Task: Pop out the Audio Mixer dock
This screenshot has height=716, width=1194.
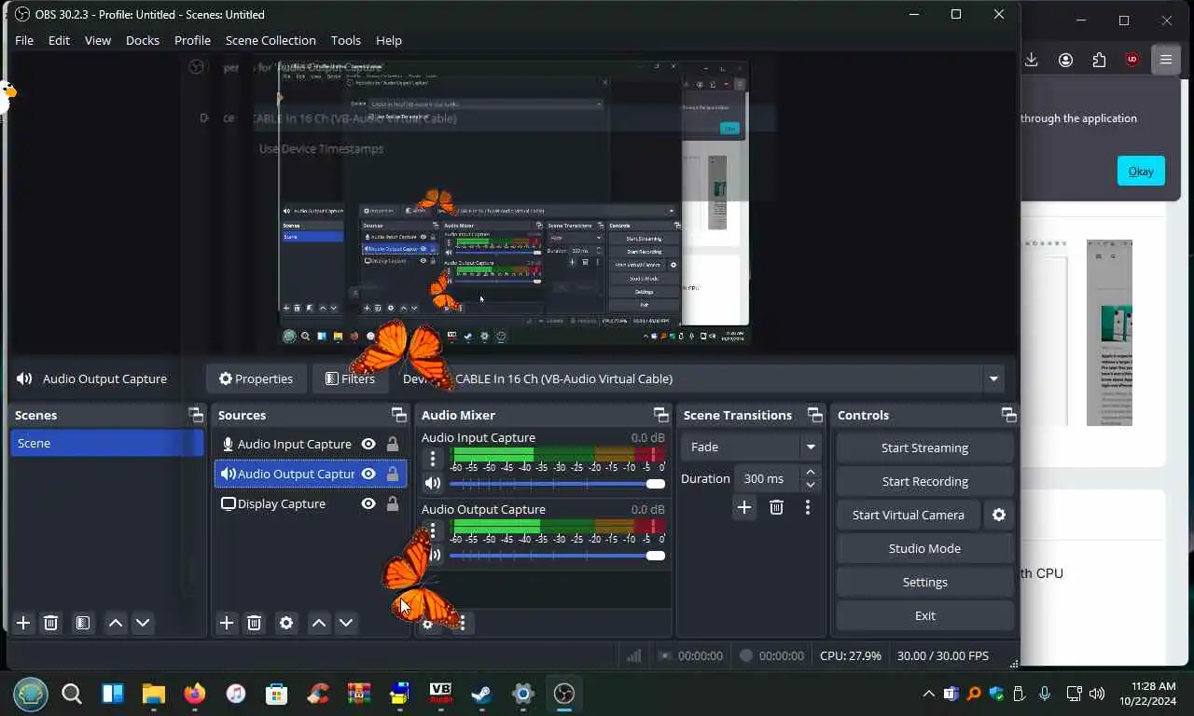Action: [661, 415]
